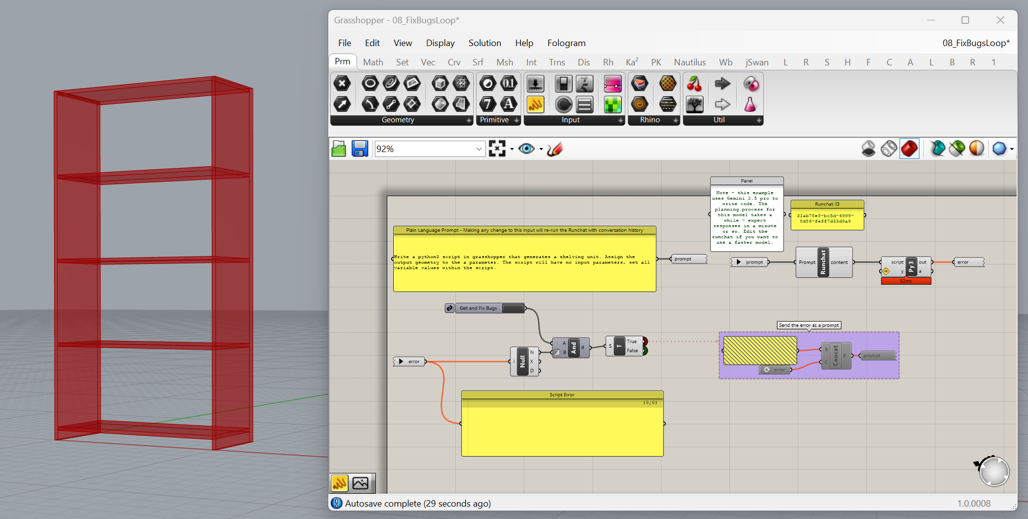Switch to the Math tab
This screenshot has width=1028, height=519.
click(x=373, y=62)
